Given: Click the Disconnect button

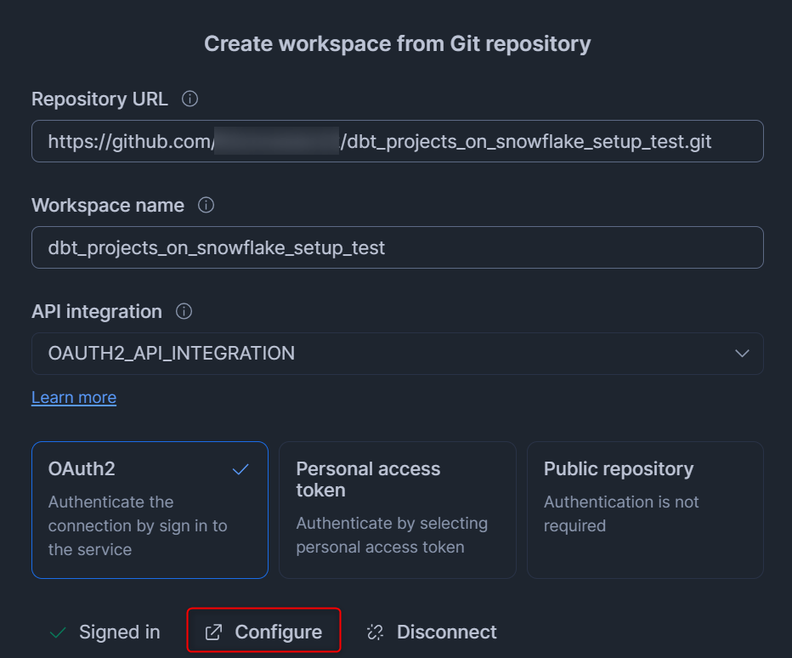Looking at the screenshot, I should pyautogui.click(x=445, y=632).
